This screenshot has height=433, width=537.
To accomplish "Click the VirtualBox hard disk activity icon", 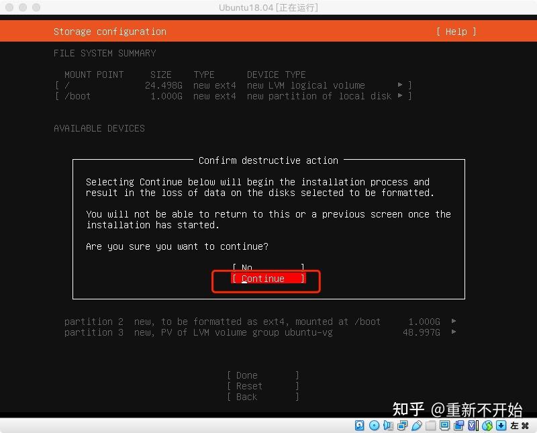I will 360,426.
